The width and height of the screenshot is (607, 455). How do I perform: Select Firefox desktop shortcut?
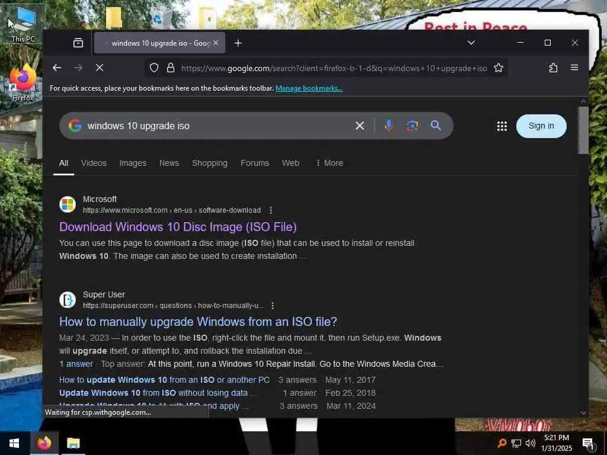(23, 83)
